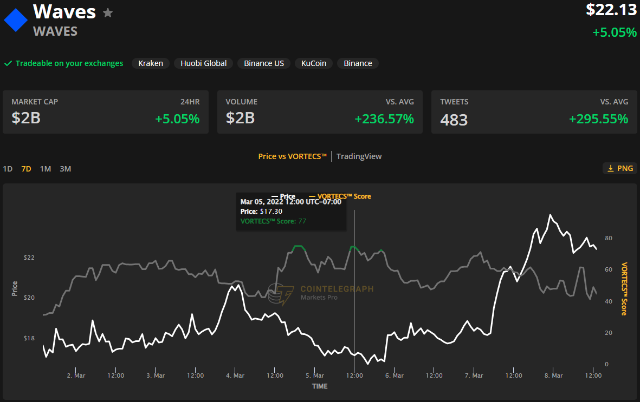Open the TradingView chart tab
Screen dimensions: 640x402
point(359,156)
